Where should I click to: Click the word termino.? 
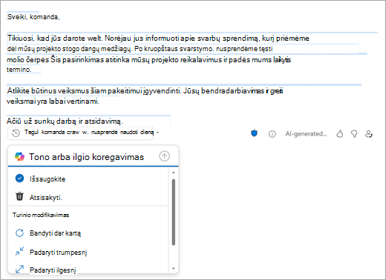19,70
